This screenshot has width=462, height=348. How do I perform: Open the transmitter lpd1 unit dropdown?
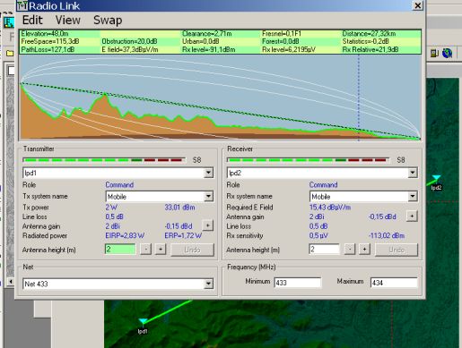(208, 173)
